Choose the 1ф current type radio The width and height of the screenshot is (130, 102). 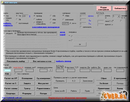(x=17, y=16)
